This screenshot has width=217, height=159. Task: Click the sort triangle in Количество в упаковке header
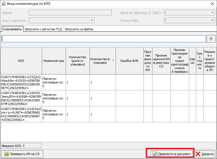(x=113, y=61)
